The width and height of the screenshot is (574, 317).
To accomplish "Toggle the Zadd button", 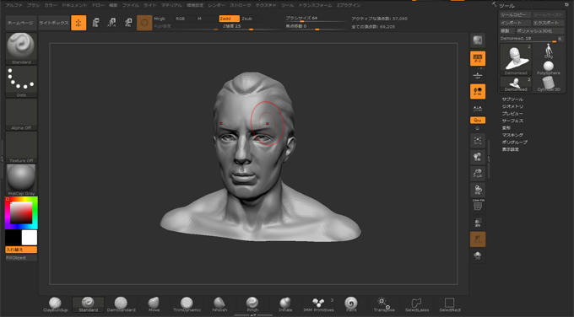I will [x=229, y=19].
